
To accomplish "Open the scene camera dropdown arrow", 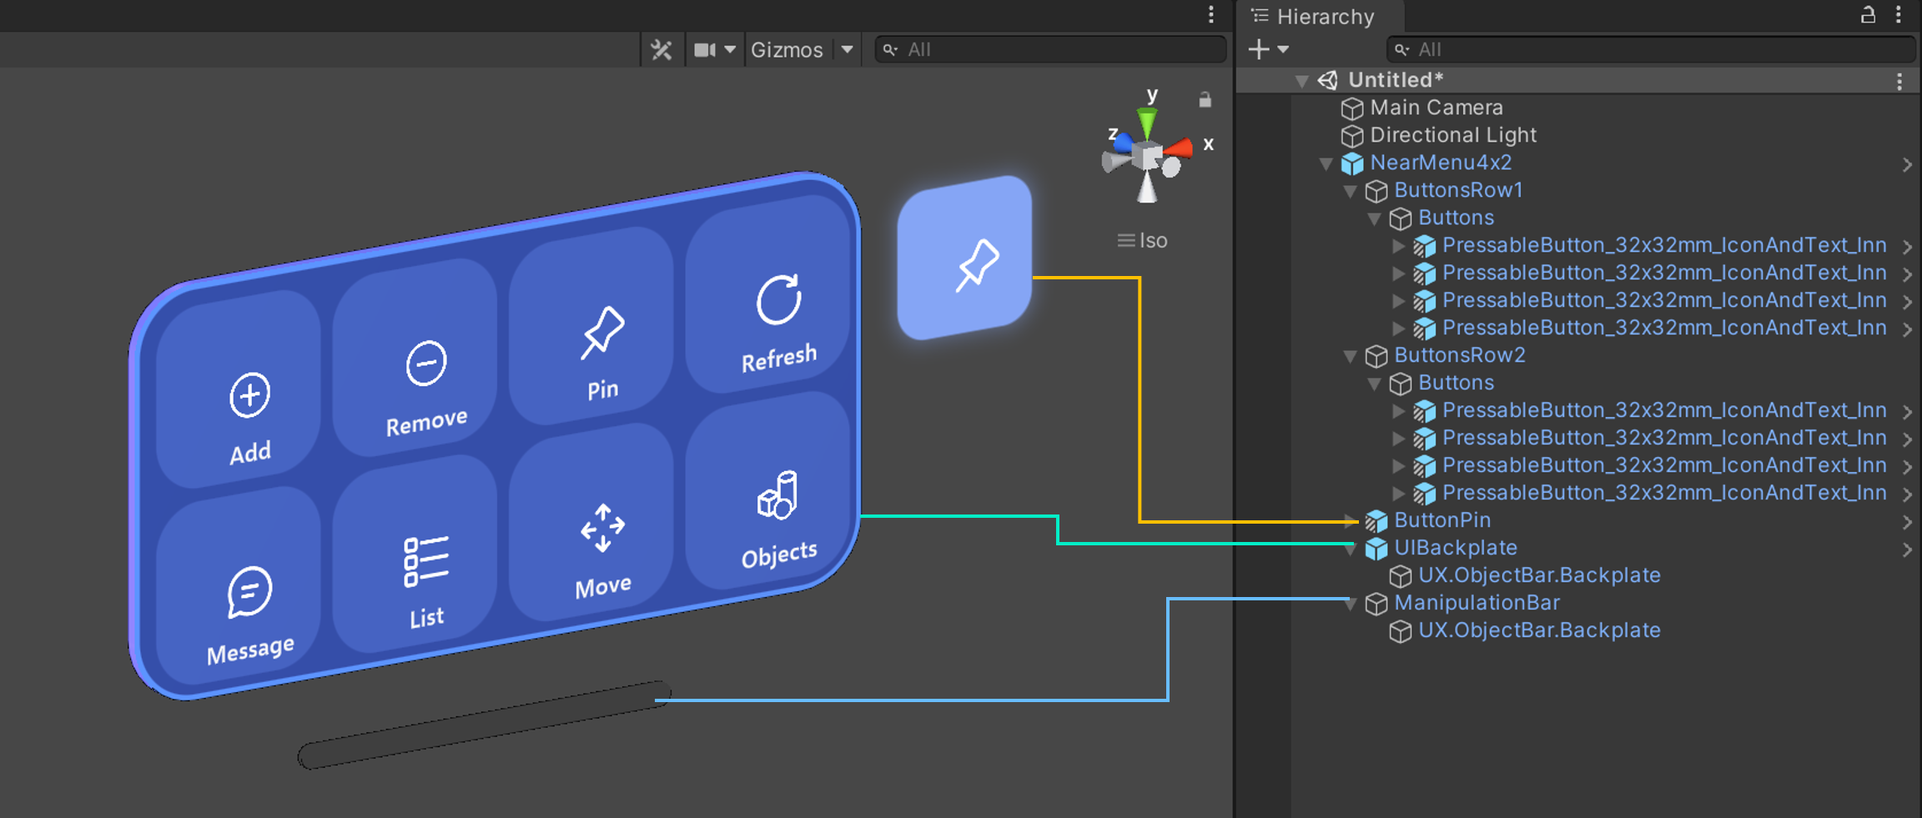I will [x=730, y=50].
